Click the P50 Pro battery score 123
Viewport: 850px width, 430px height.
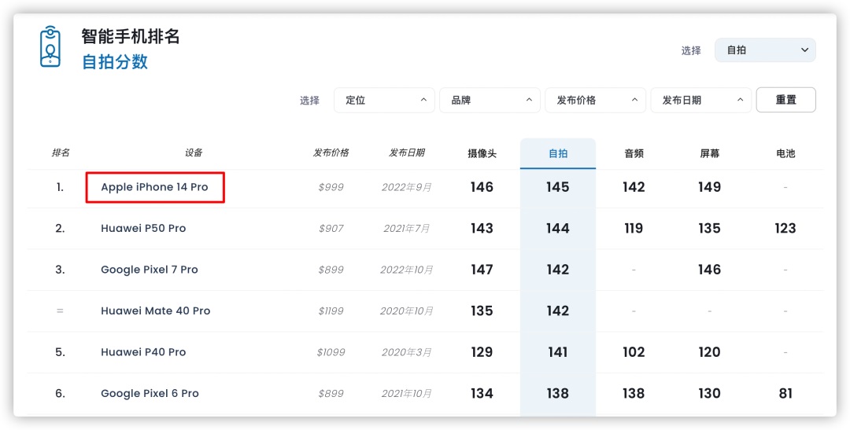coord(785,229)
